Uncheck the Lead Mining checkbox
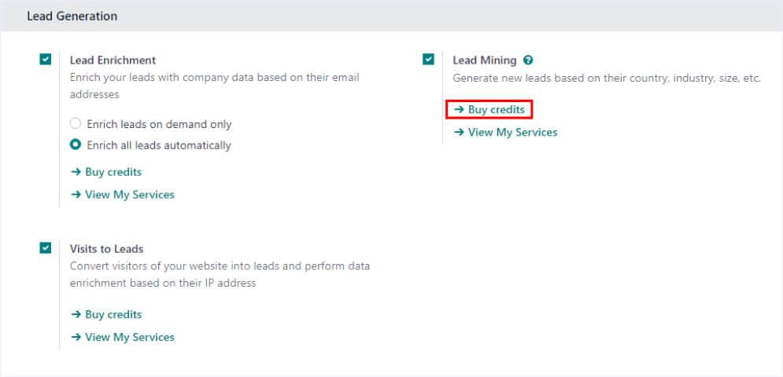Viewport: 783px width, 377px height. tap(428, 60)
